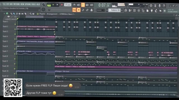Select the Slip tool in Playlist
This screenshot has height=100, width=179.
pyautogui.click(x=22, y=14)
